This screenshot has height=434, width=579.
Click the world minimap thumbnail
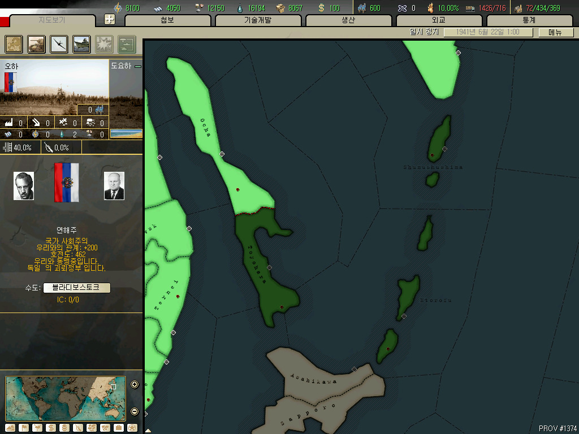click(x=66, y=398)
